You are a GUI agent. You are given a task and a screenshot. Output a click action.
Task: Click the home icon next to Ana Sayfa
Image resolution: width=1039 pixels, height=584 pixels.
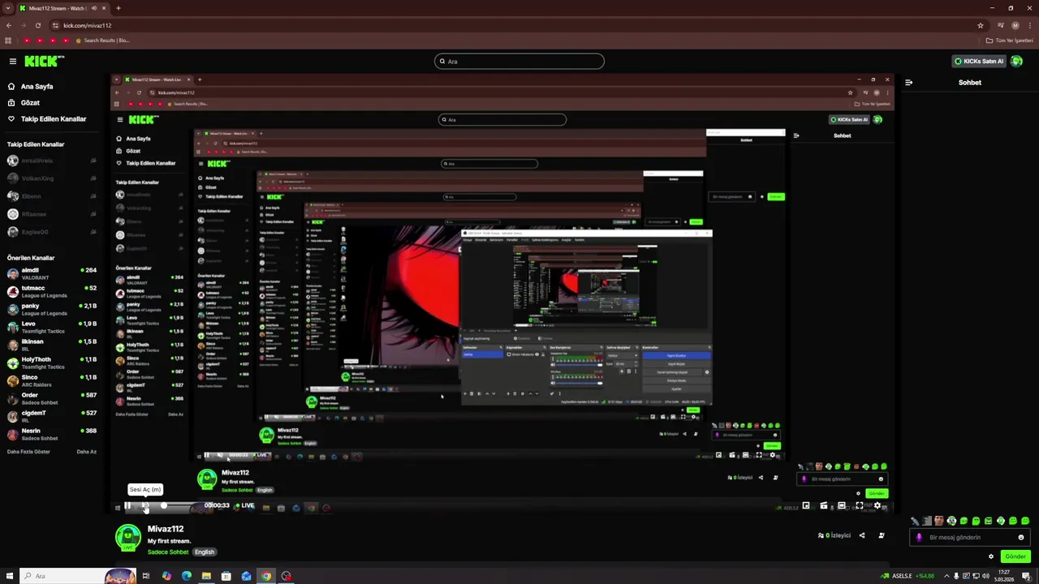(11, 86)
